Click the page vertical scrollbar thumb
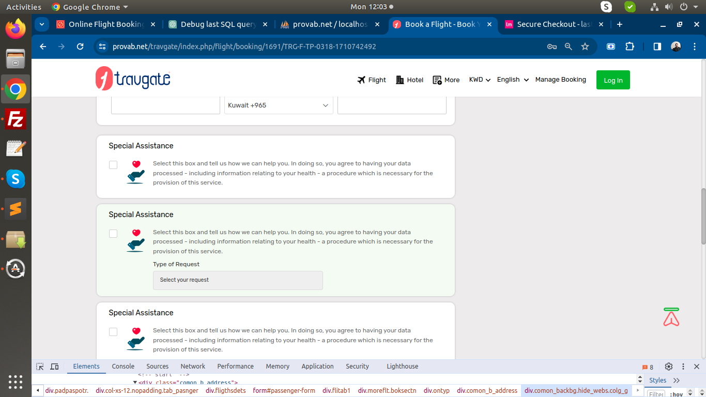The width and height of the screenshot is (706, 397). (703, 216)
